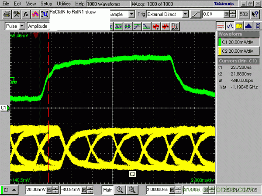
Task: Toggle the trigger slope button
Action: click(197, 14)
